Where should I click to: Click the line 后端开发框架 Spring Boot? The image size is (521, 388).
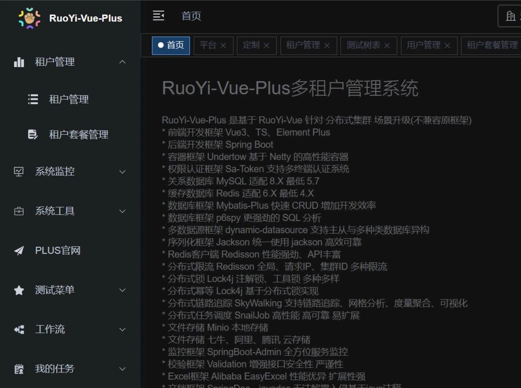pyautogui.click(x=218, y=145)
